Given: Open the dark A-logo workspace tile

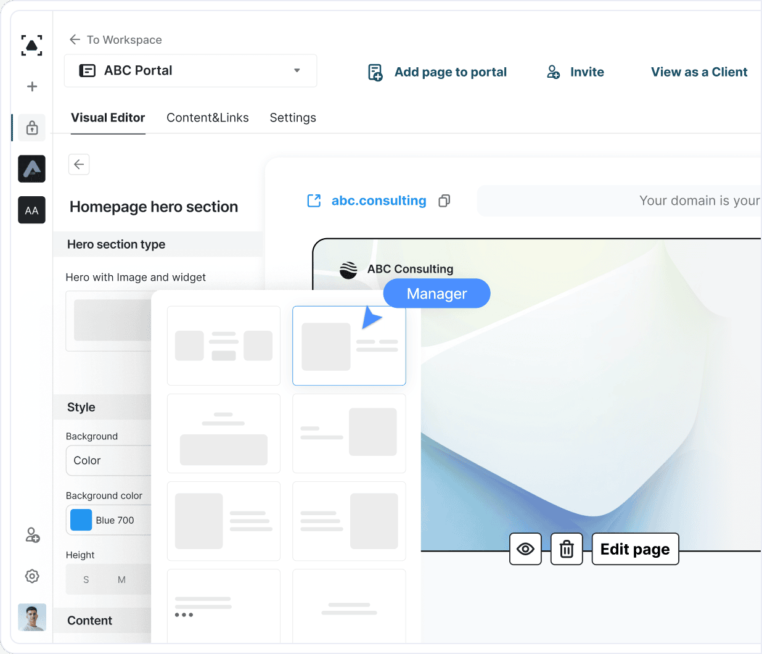Looking at the screenshot, I should [x=32, y=168].
